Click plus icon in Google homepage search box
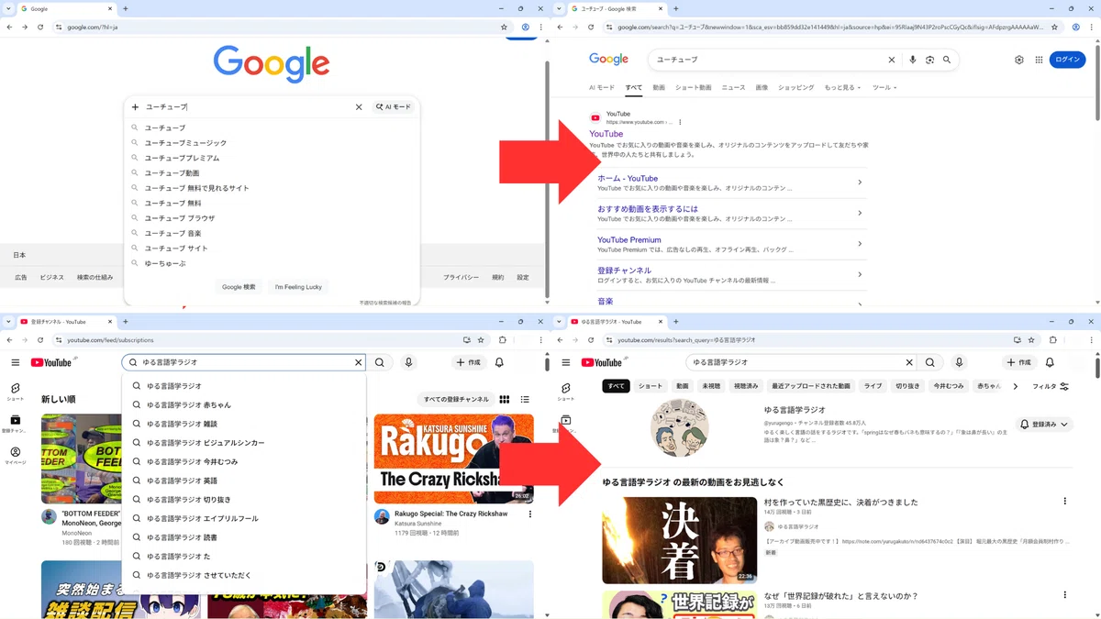Screen dimensions: 1101x619 (135, 107)
